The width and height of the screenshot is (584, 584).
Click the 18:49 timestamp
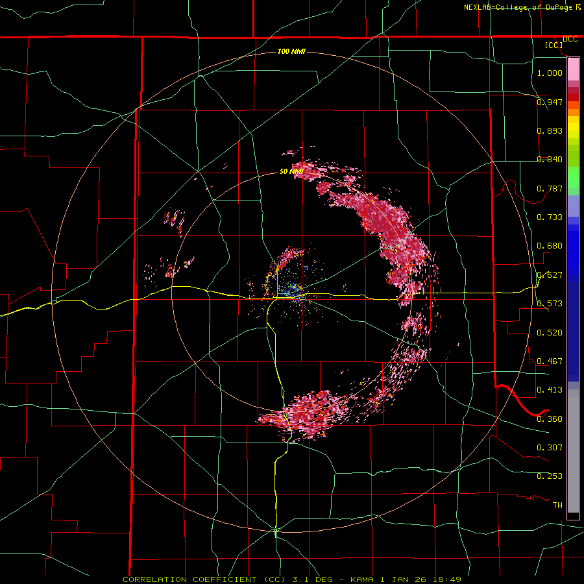[446, 579]
